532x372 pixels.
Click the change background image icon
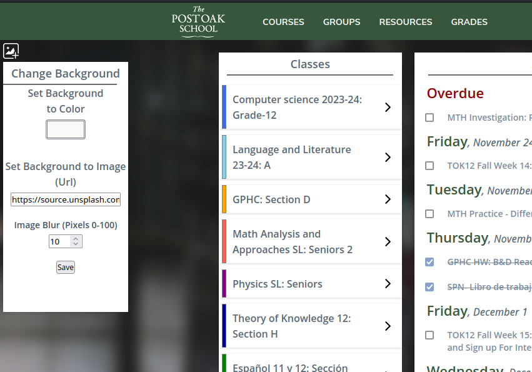click(11, 51)
